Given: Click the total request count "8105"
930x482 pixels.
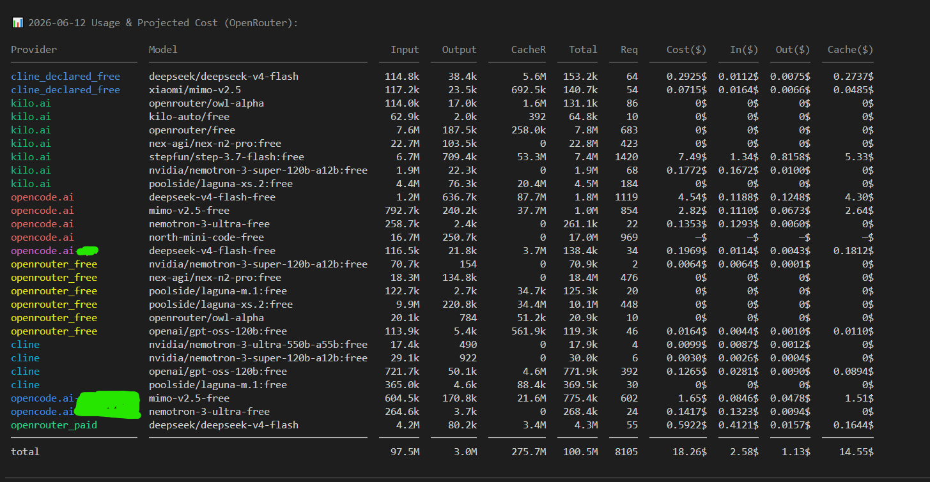Looking at the screenshot, I should pos(626,452).
